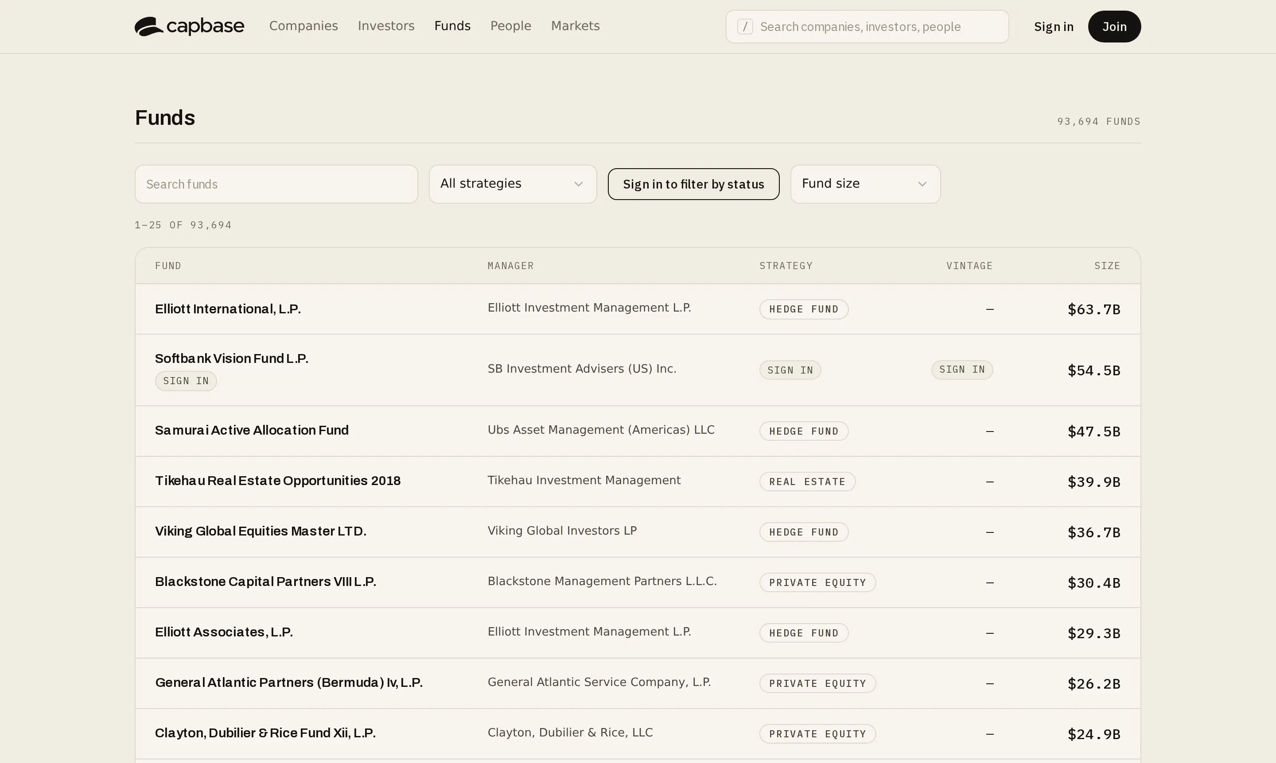This screenshot has height=763, width=1276.
Task: Open the Investors nav item
Action: coord(386,26)
